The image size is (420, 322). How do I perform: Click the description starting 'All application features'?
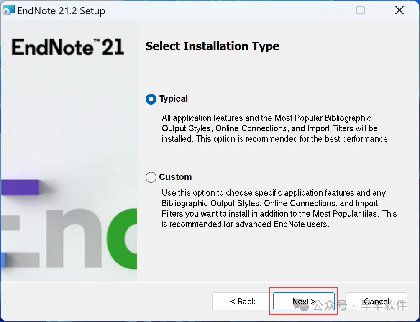click(x=276, y=128)
